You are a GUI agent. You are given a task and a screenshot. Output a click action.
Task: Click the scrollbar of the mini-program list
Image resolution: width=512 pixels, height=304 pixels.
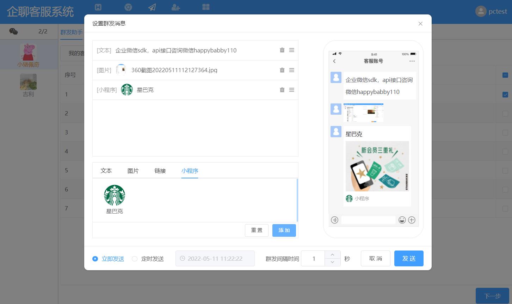pos(297,200)
